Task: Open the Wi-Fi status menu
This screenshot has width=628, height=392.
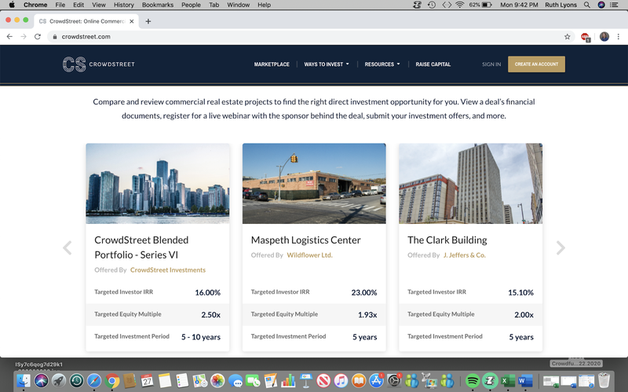Action: click(460, 5)
